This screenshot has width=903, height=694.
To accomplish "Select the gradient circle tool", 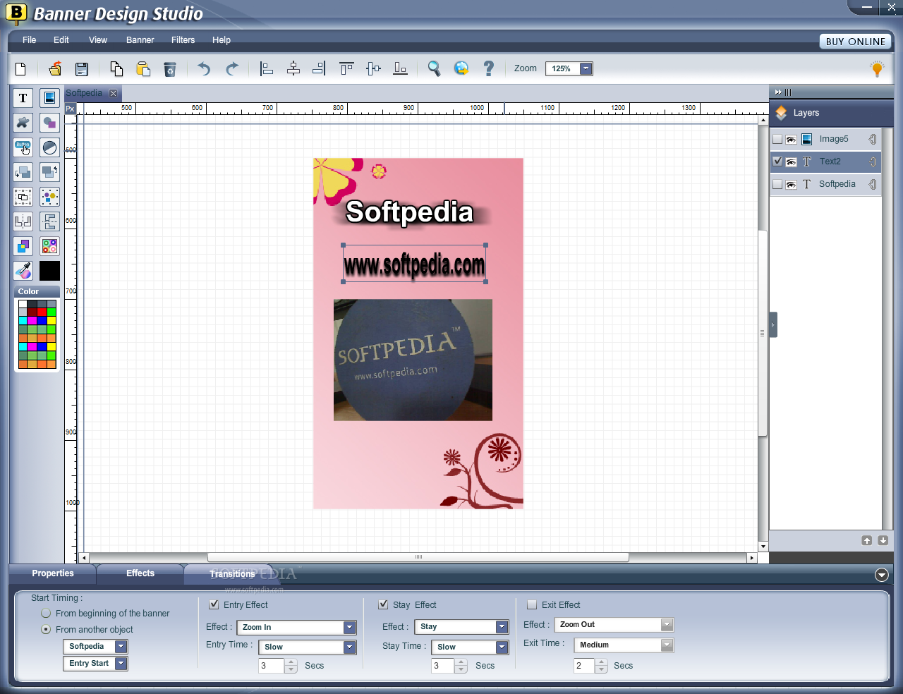I will (x=49, y=147).
